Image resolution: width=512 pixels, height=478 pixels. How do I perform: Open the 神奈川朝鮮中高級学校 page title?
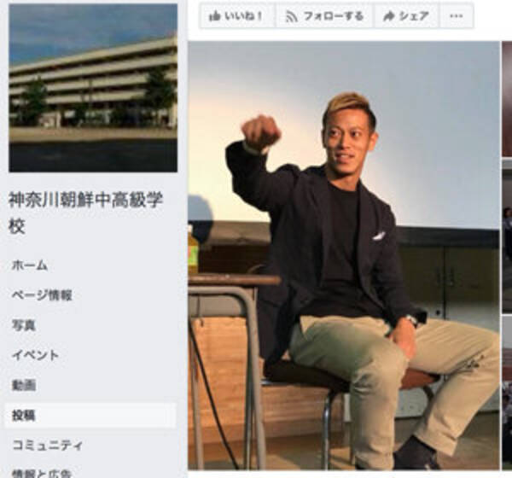tap(85, 213)
